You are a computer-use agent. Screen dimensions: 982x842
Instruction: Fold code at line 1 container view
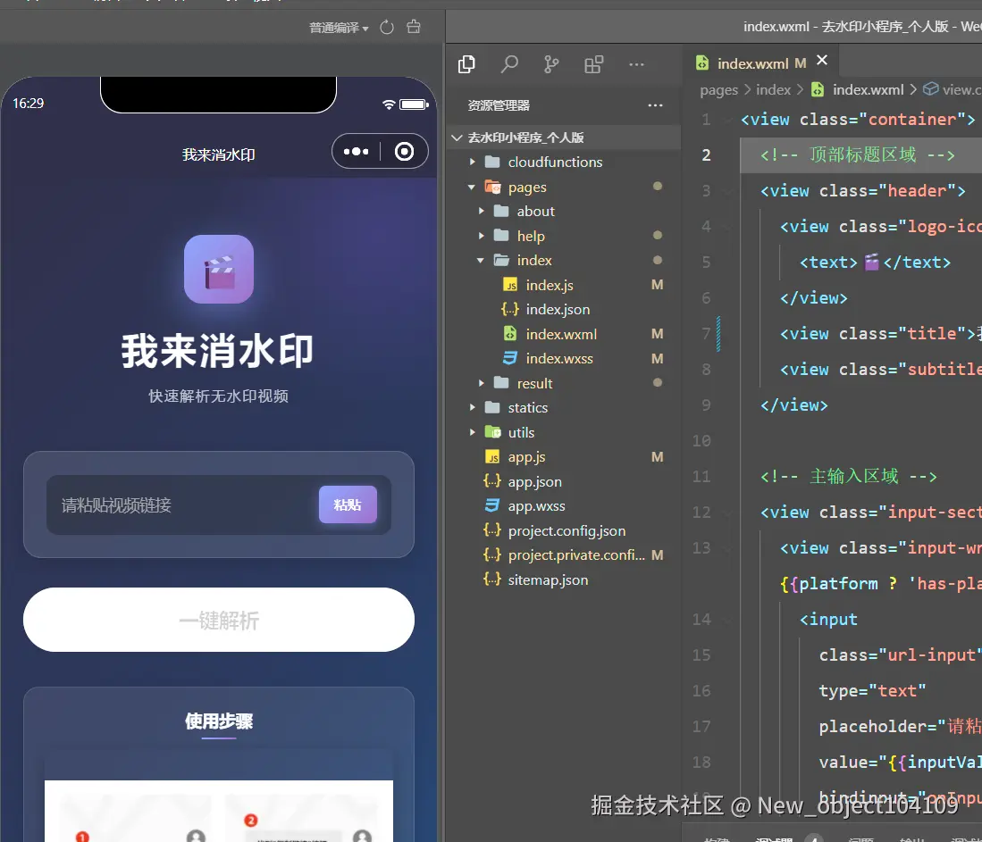coord(728,120)
